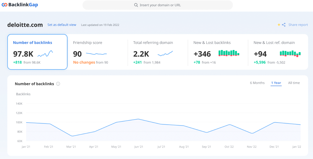Image resolution: width=313 pixels, height=159 pixels.
Task: Click the '+78' change value
Action: click(x=197, y=62)
